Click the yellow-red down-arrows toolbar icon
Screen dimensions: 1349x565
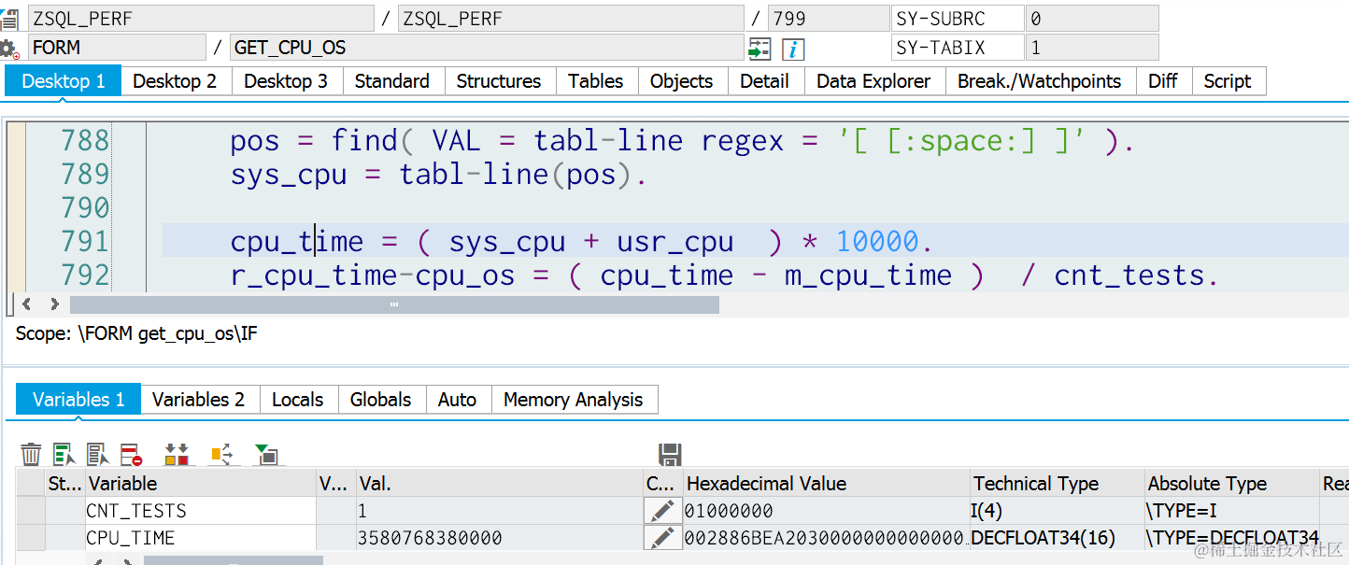click(x=177, y=455)
